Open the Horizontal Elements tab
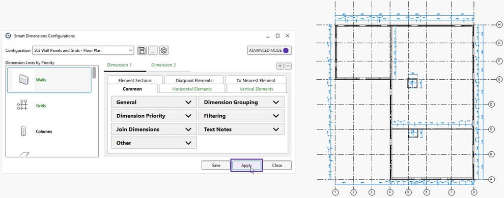504x198 pixels. tap(192, 89)
